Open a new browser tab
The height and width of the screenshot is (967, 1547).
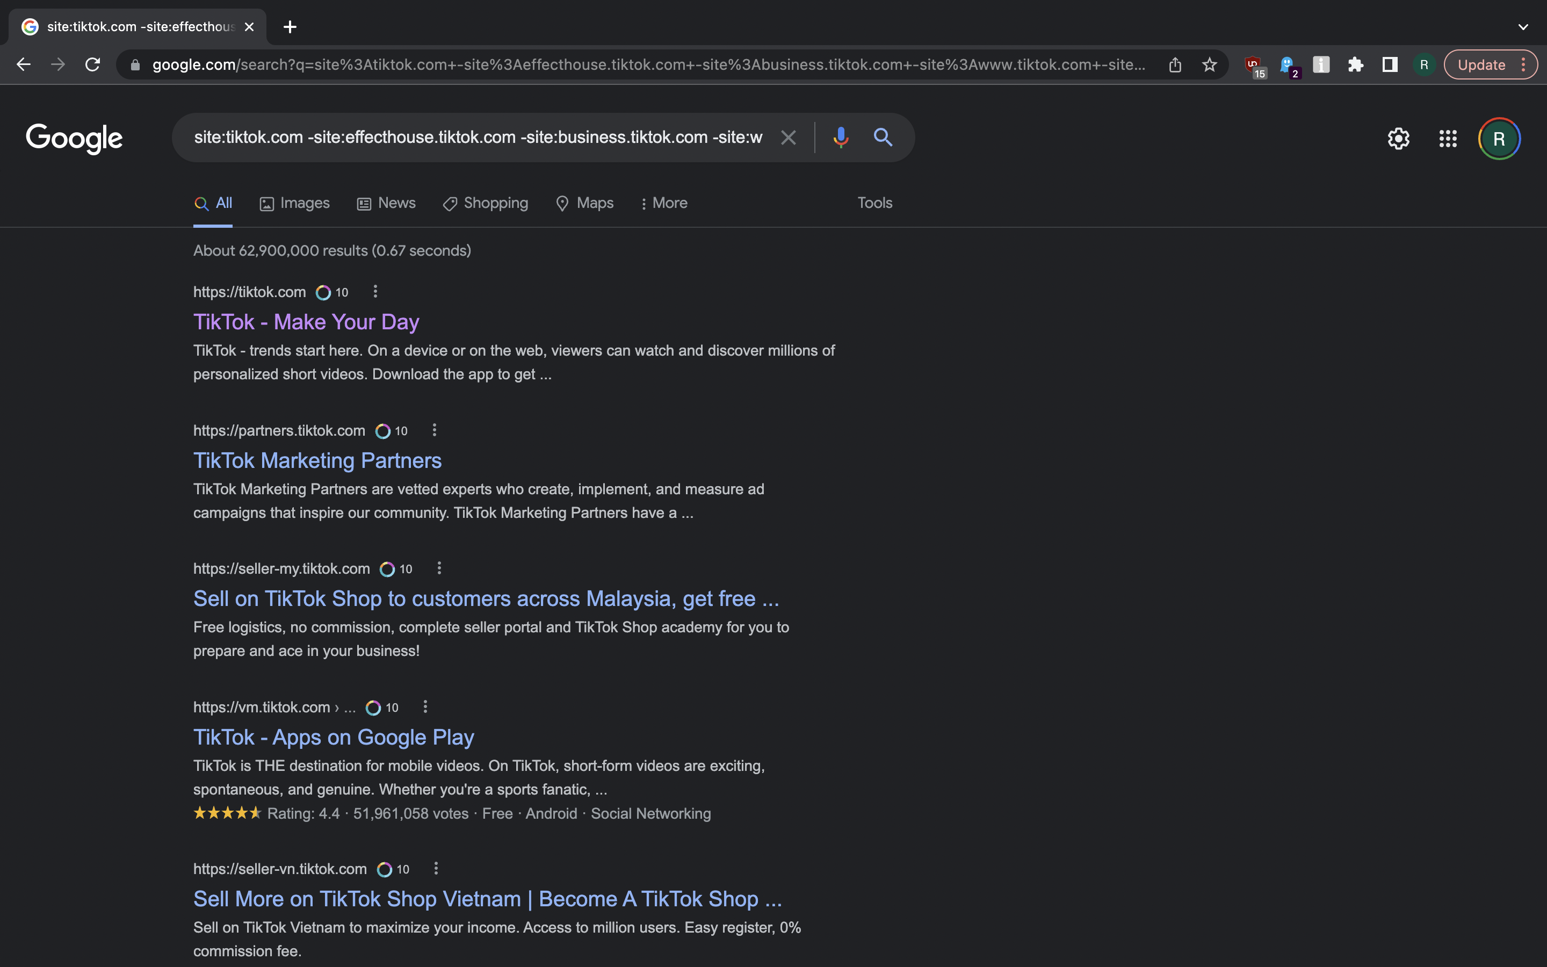tap(290, 27)
